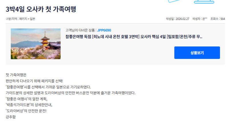The height and width of the screenshot is (125, 228).
Task: Click the 고객님이 다녀온 상품 label
Action: (x=80, y=30)
